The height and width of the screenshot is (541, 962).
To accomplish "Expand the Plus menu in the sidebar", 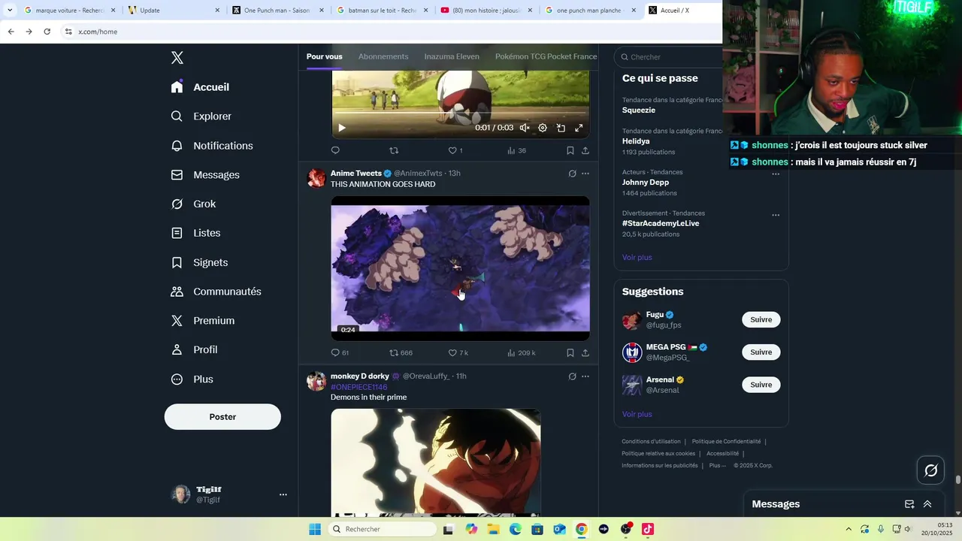I will click(x=192, y=379).
